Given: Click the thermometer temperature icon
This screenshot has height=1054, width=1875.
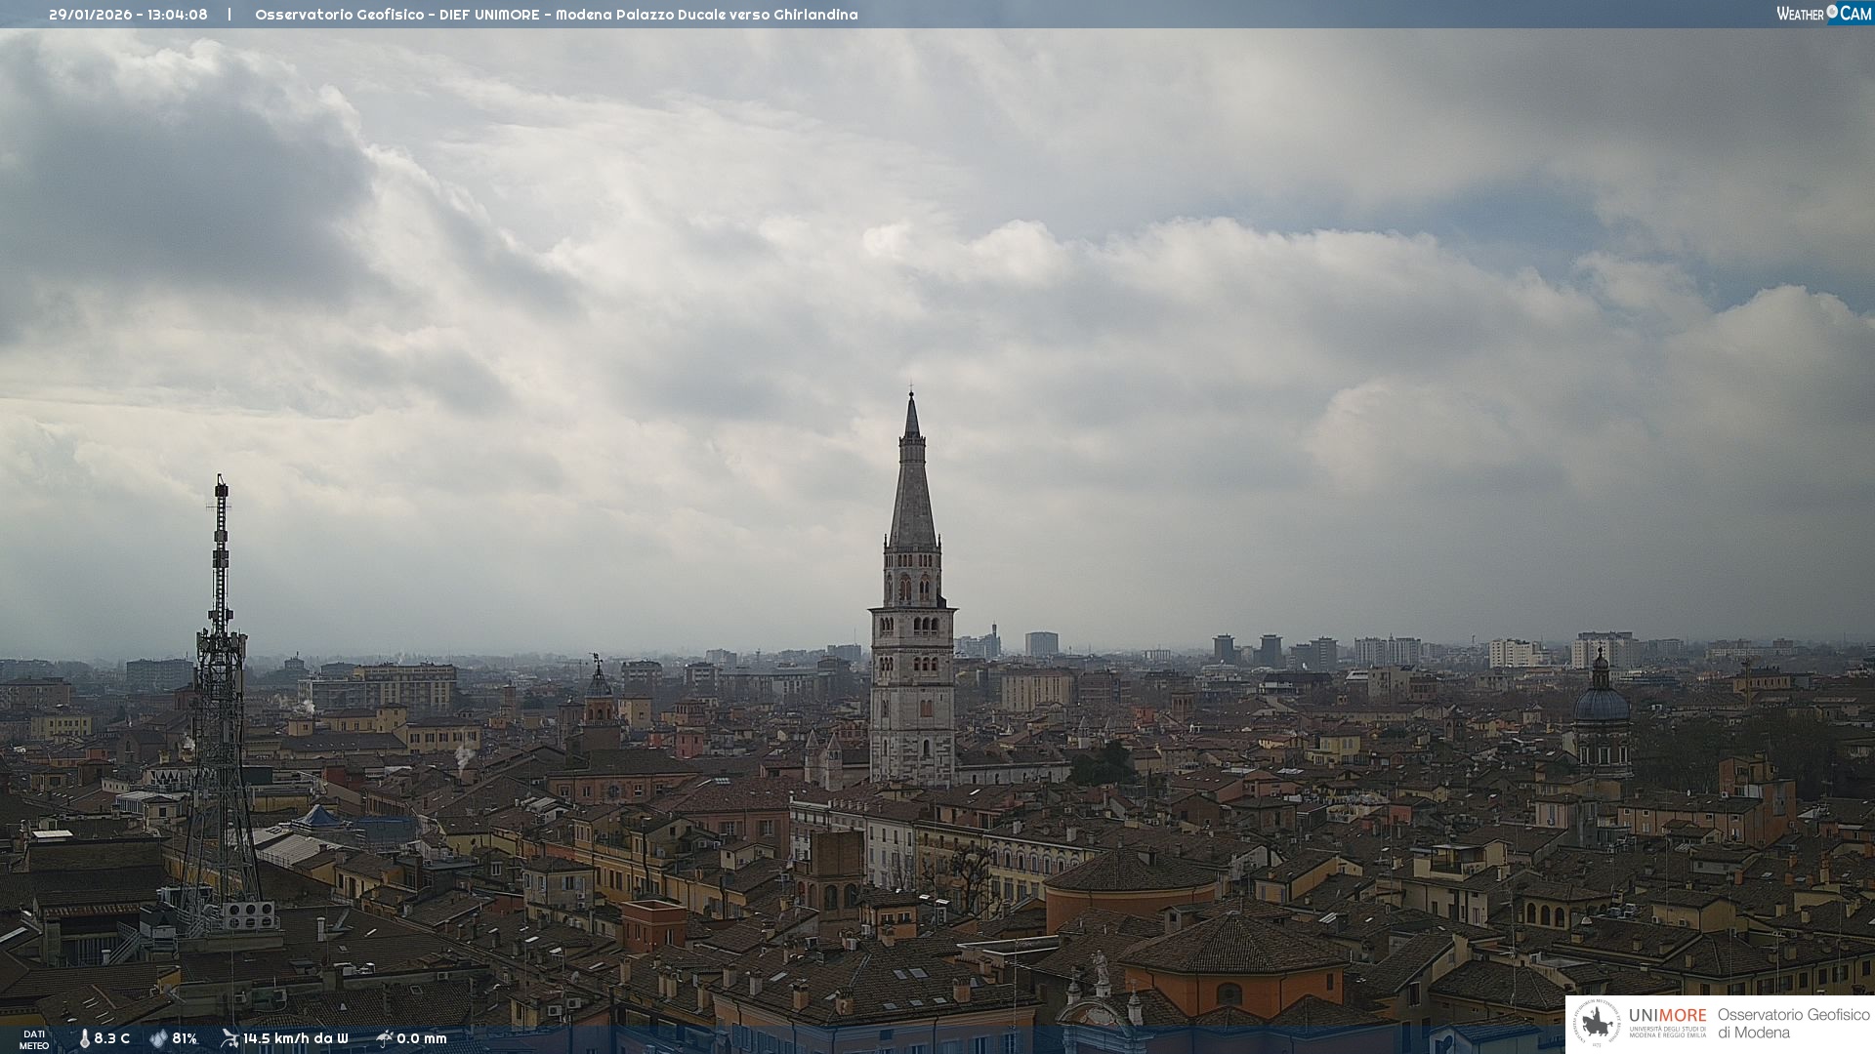Looking at the screenshot, I should (x=84, y=1038).
